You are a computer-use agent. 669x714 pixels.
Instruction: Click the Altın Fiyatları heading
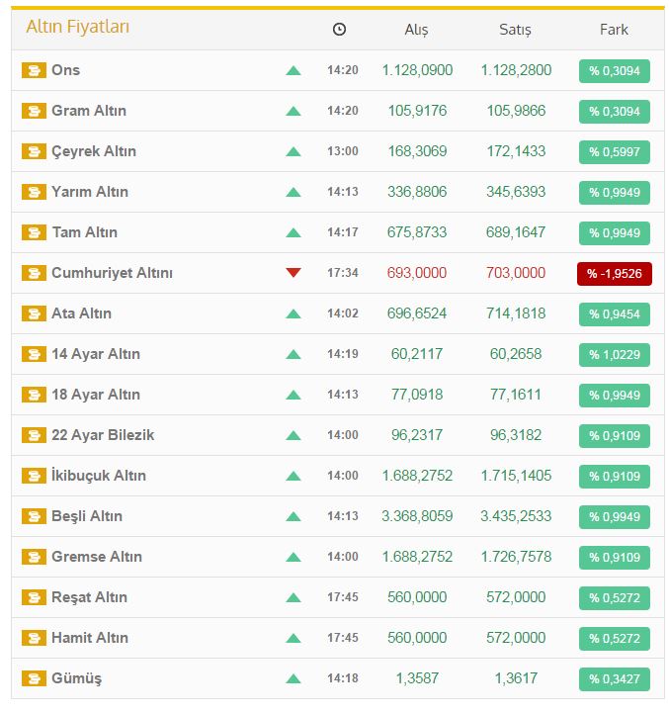click(x=77, y=27)
